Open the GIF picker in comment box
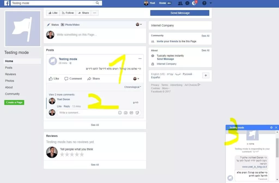Image resolution: width=279 pixels, height=183 pixels. [131, 113]
